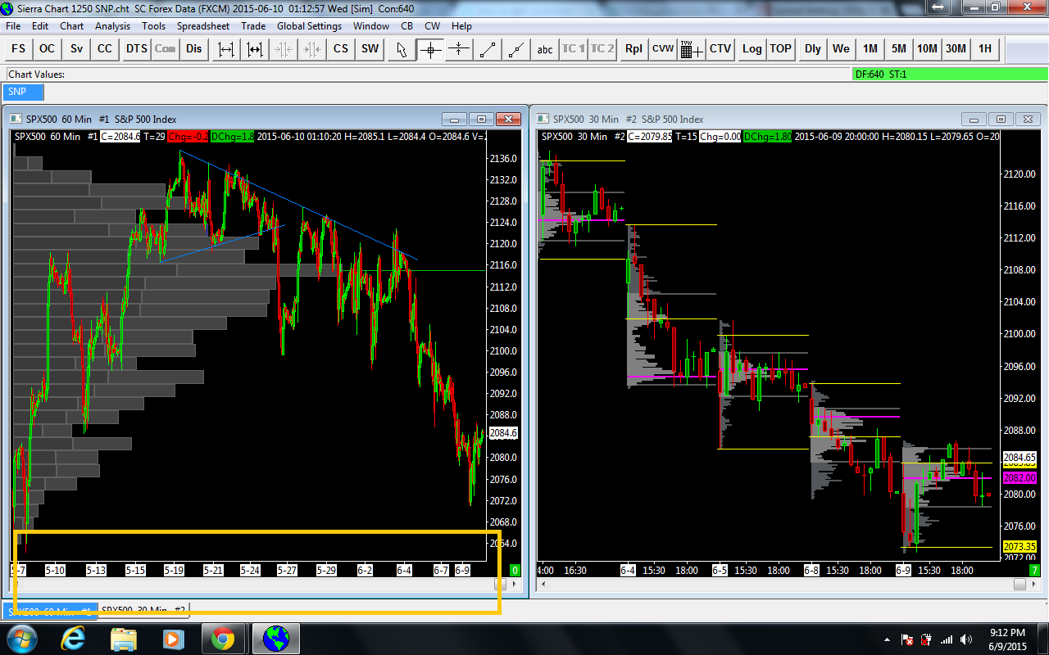Open Windows Media Player from the taskbar
Screen dimensions: 1049x655
173,638
